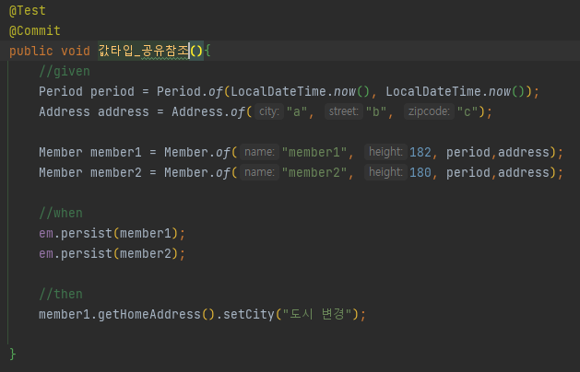Image resolution: width=580 pixels, height=372 pixels.
Task: Click the period argument in member2 line
Action: pos(468,173)
